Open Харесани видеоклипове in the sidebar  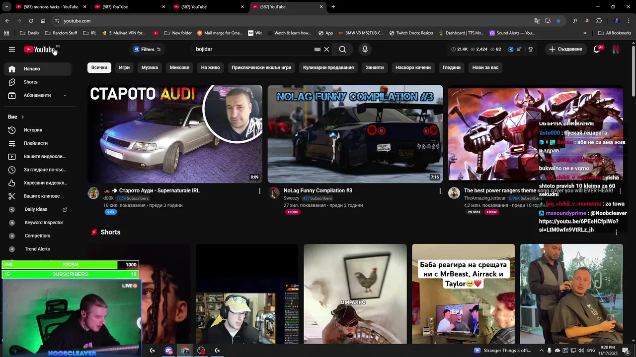(x=38, y=183)
